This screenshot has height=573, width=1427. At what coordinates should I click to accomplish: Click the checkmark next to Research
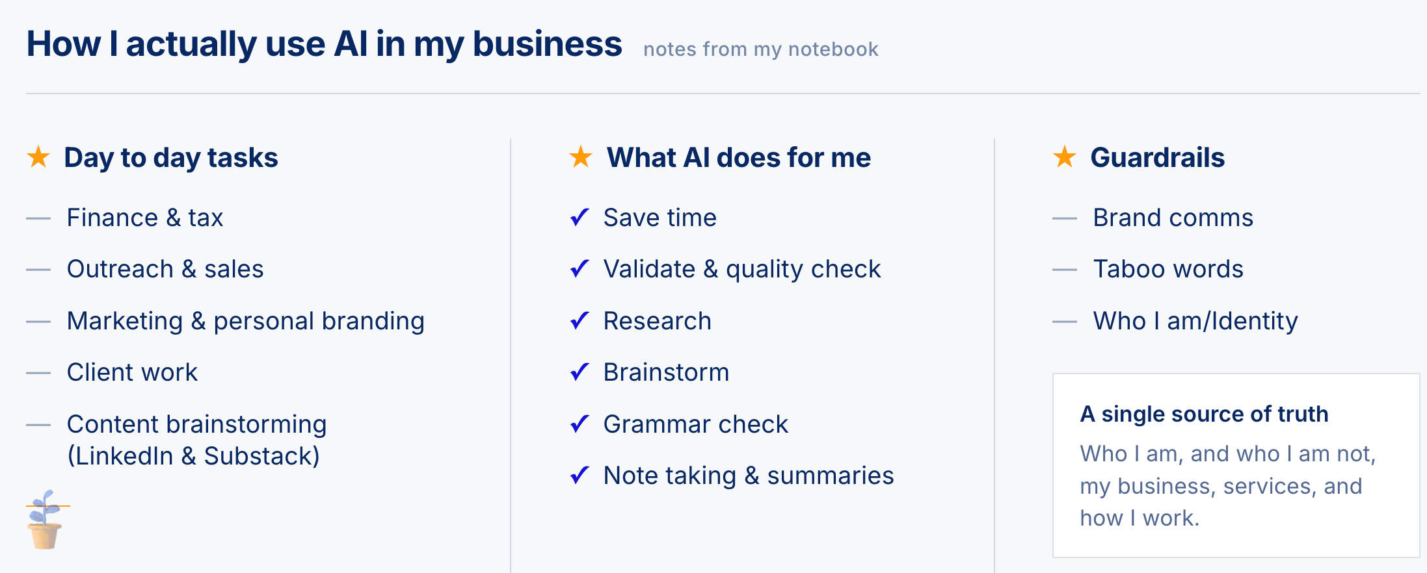(580, 320)
